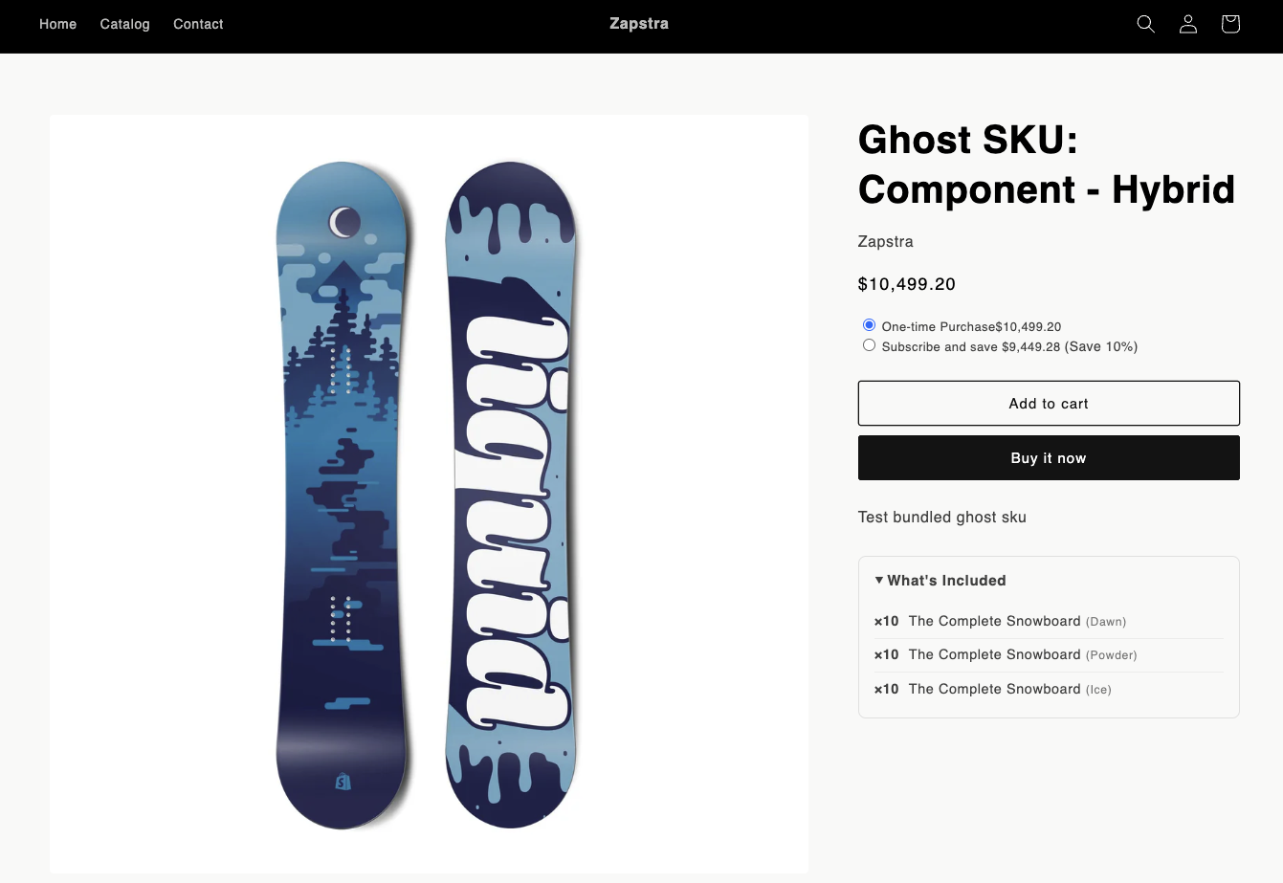This screenshot has height=883, width=1283.
Task: Click The Complete Snowboard (Ice) listing
Action: (x=994, y=689)
